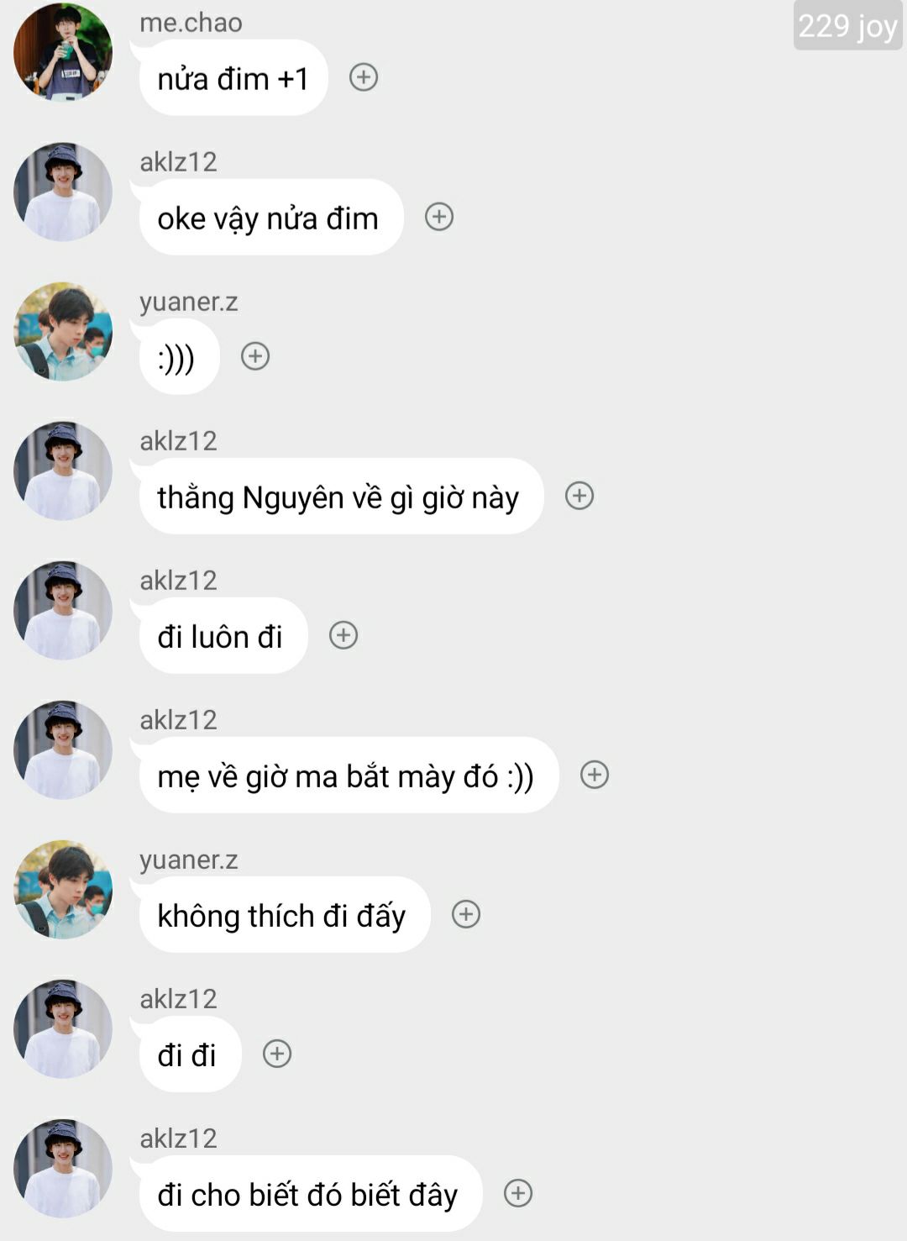Click plus icon beside "không thích đi đấy"

click(x=466, y=914)
